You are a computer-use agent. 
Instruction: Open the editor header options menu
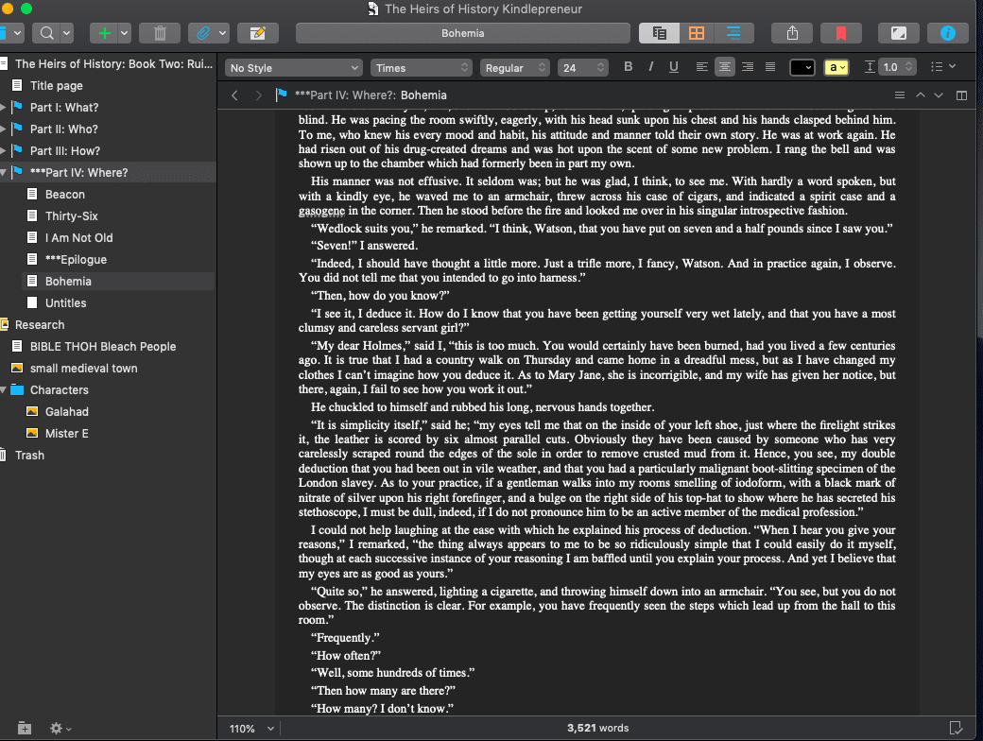pyautogui.click(x=899, y=95)
